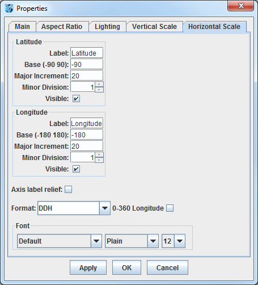258x285 pixels.
Task: Toggle the Latitude Visible checkbox
Action: (76, 99)
